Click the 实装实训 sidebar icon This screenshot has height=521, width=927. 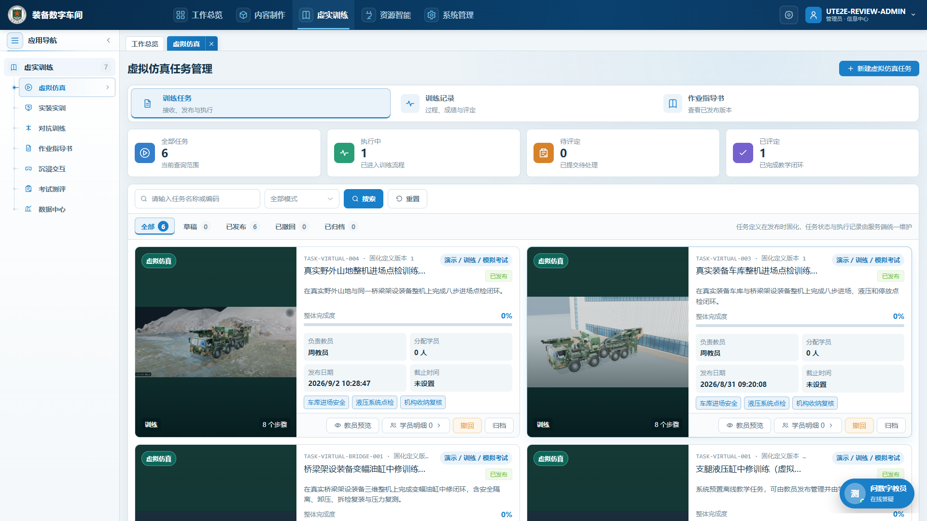click(28, 108)
